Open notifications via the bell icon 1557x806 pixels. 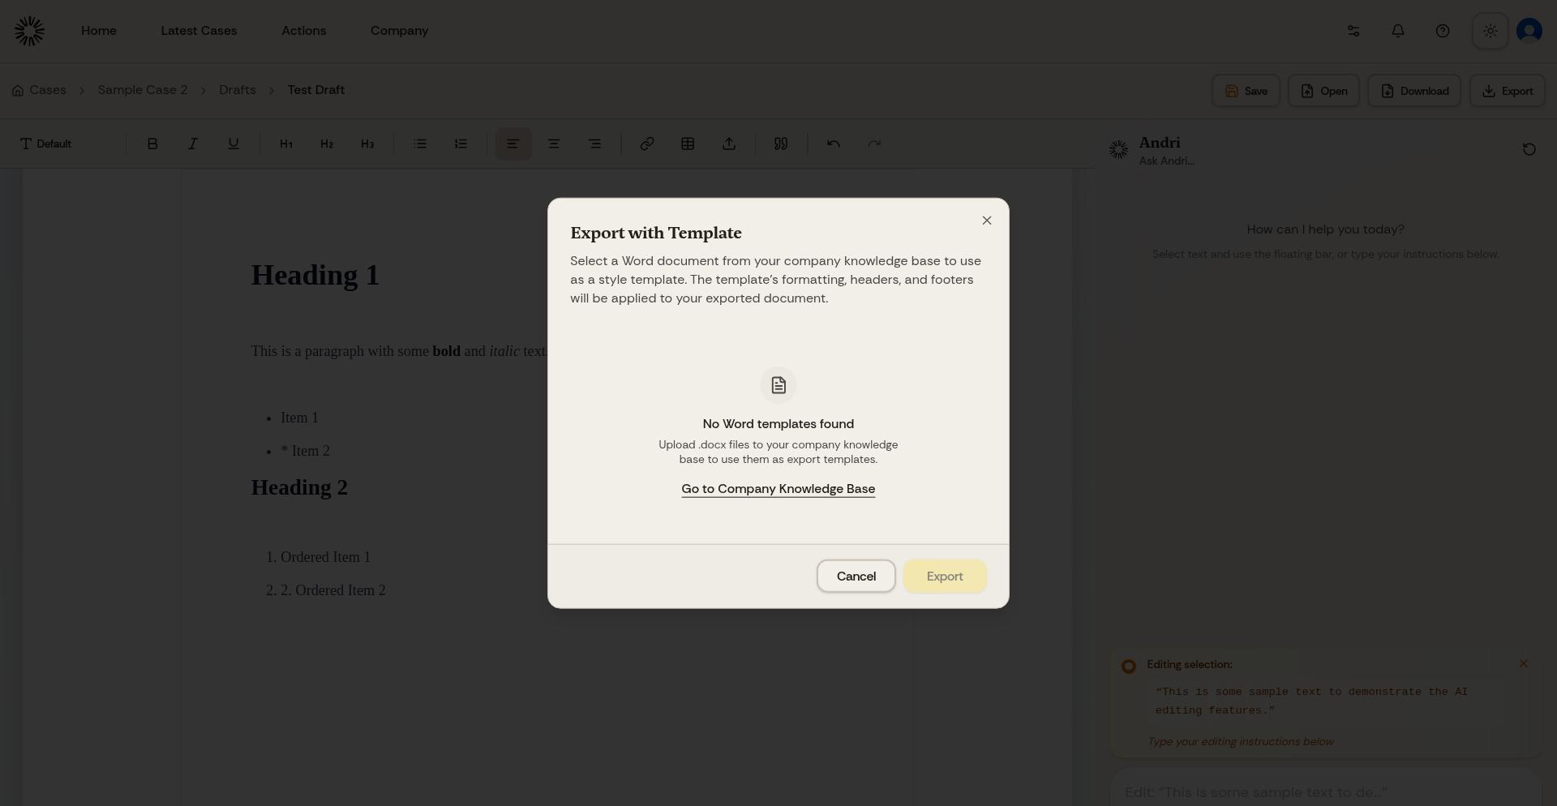click(1397, 31)
